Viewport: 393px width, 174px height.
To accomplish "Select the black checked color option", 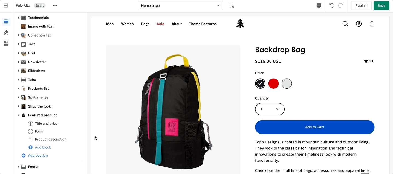I will (260, 83).
